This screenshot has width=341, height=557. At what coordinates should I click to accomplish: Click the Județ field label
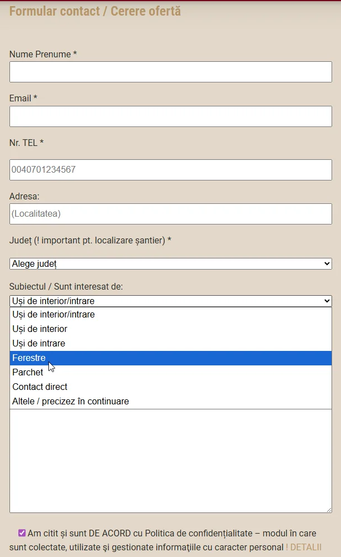(90, 241)
